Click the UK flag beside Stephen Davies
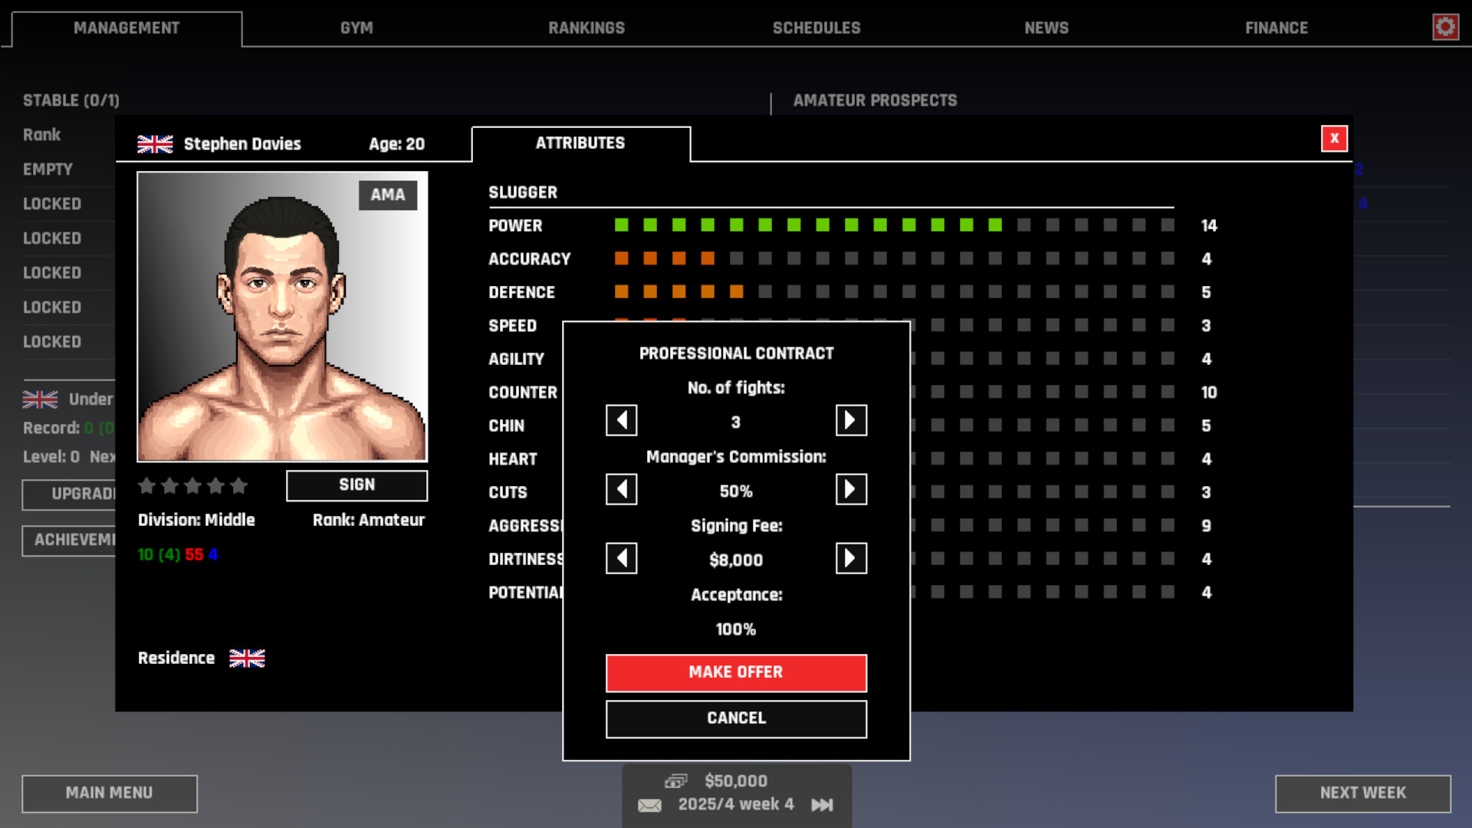 click(155, 144)
